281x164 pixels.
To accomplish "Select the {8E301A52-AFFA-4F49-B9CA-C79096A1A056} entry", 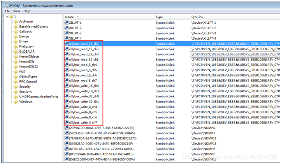I will [102, 149].
